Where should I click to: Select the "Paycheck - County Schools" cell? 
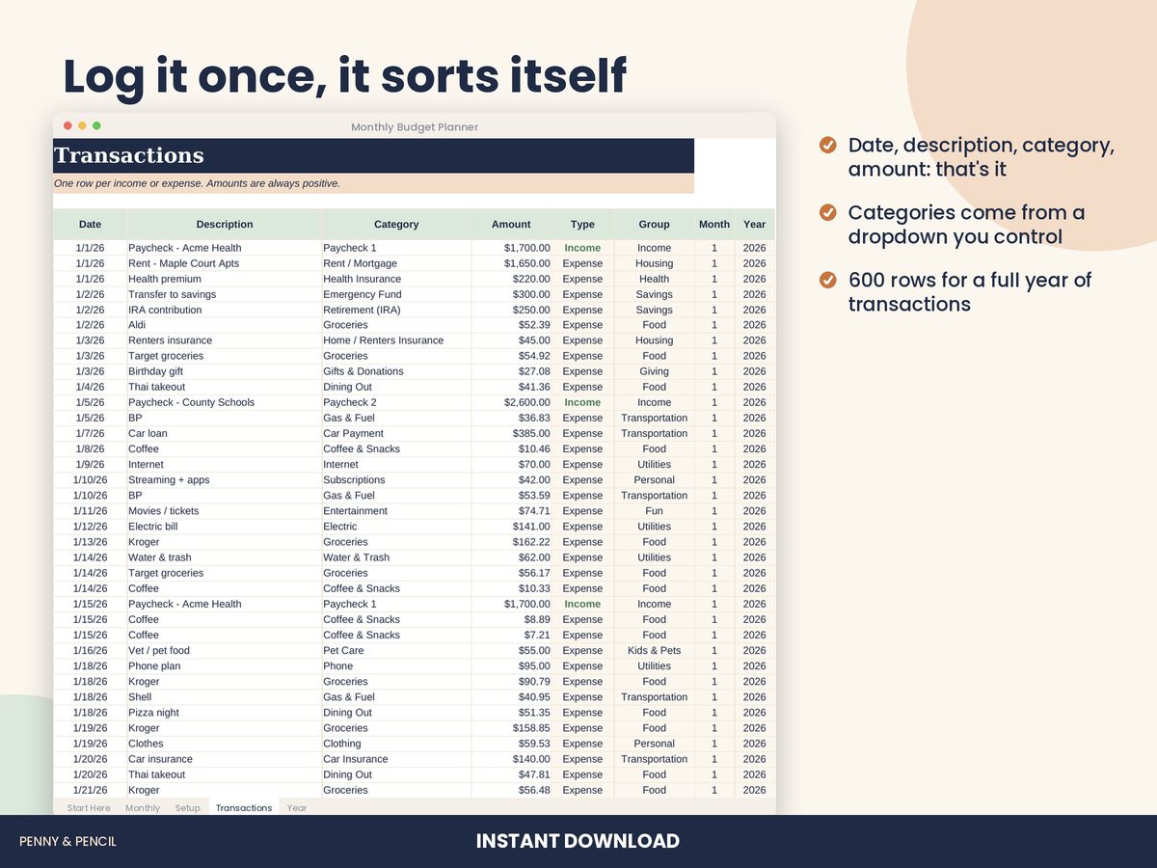[225, 402]
